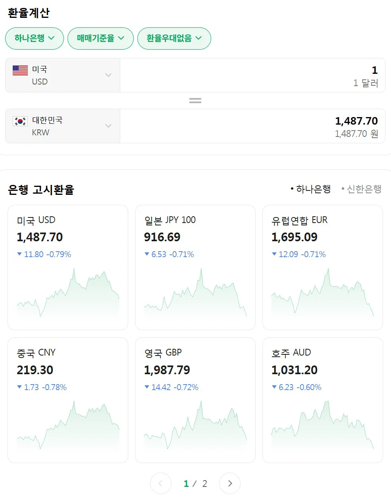Click the KRW amount input field
Screen dimensions: 391x500
point(252,126)
